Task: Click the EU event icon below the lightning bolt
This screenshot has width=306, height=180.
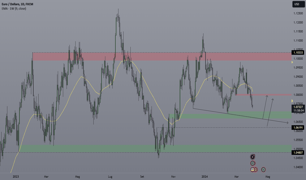Action: pos(252,163)
